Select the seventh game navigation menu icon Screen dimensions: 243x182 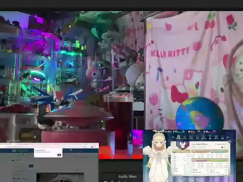pos(217,138)
